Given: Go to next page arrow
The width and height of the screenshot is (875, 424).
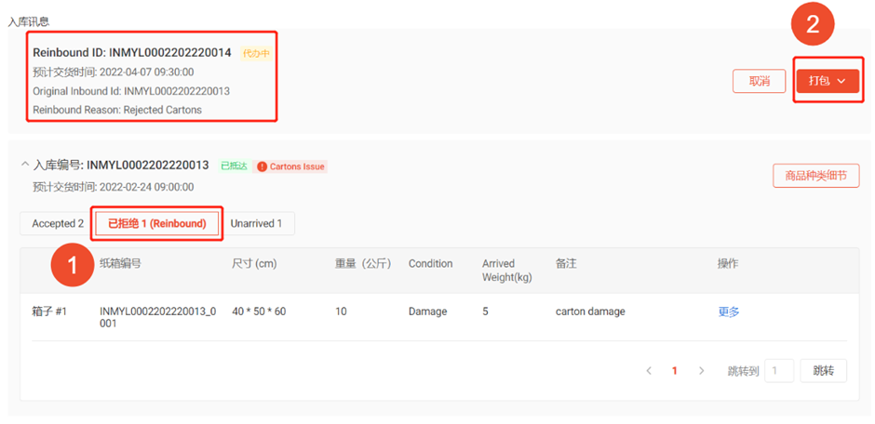Looking at the screenshot, I should 701,371.
